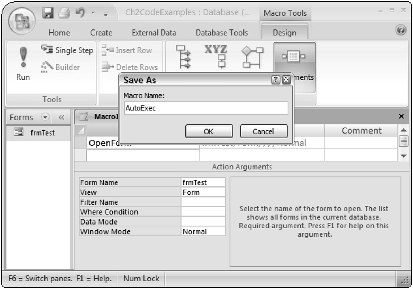Run the macro with the Run button
Screen dimensions: 413x289
(23, 64)
